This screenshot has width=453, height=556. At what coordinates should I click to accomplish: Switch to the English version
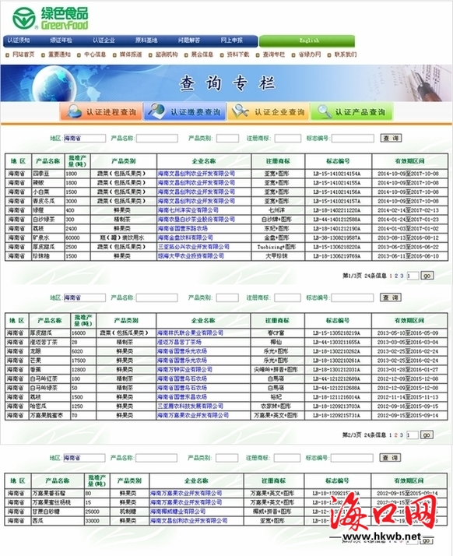click(x=307, y=40)
